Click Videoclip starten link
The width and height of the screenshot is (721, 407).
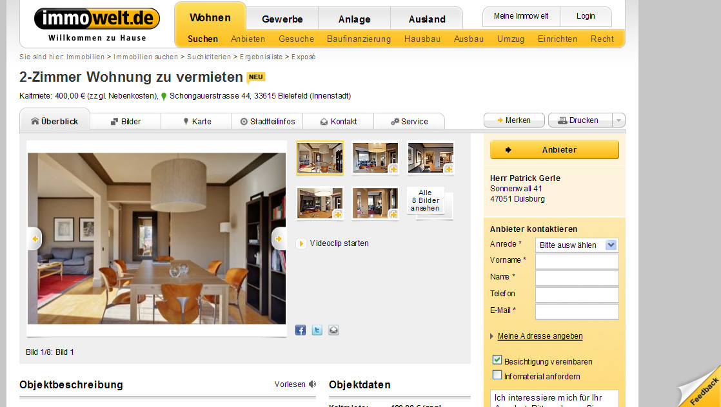coord(339,243)
